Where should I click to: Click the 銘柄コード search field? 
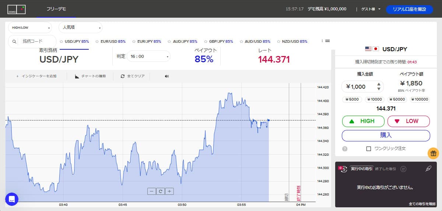pyautogui.click(x=32, y=42)
